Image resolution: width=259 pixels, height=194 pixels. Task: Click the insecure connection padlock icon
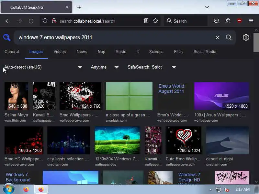point(54,21)
